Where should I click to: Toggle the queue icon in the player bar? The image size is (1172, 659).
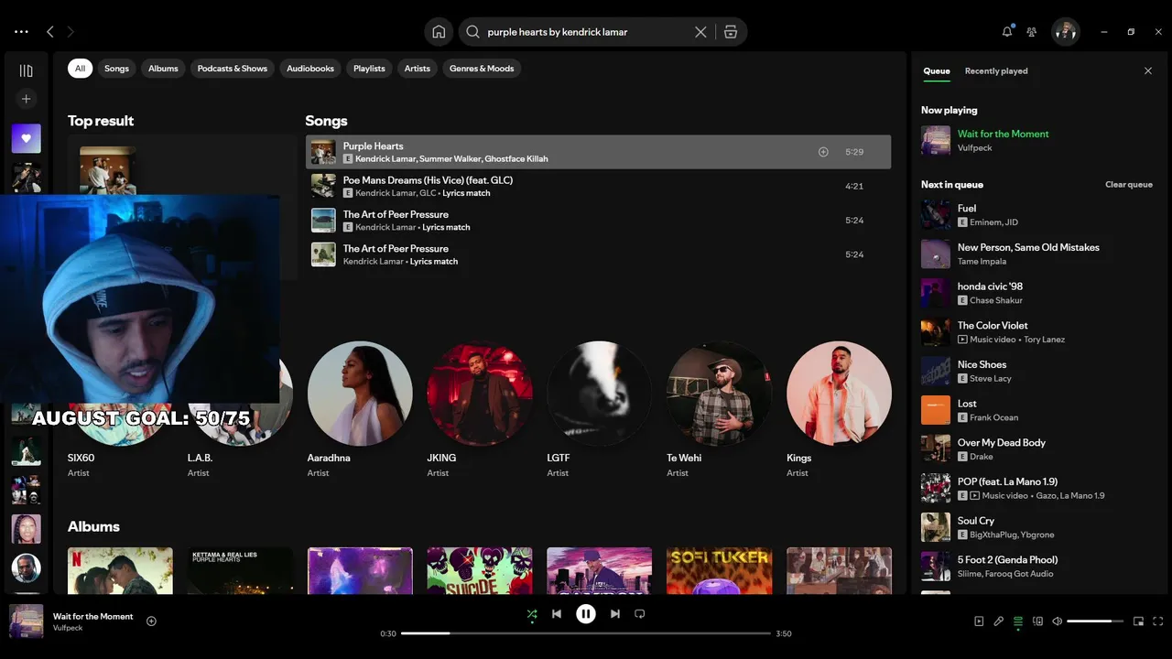pos(1018,621)
